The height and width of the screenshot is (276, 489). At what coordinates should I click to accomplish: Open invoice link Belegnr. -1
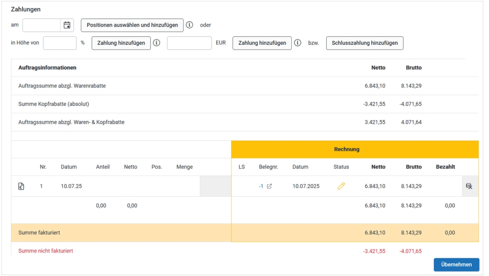[x=261, y=186]
